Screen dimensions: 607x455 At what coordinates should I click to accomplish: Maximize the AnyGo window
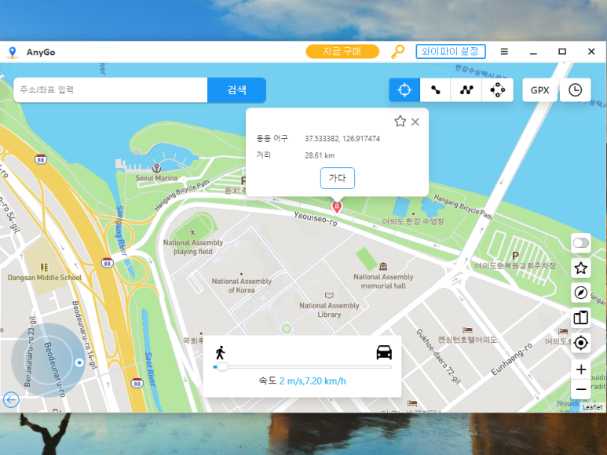[562, 52]
